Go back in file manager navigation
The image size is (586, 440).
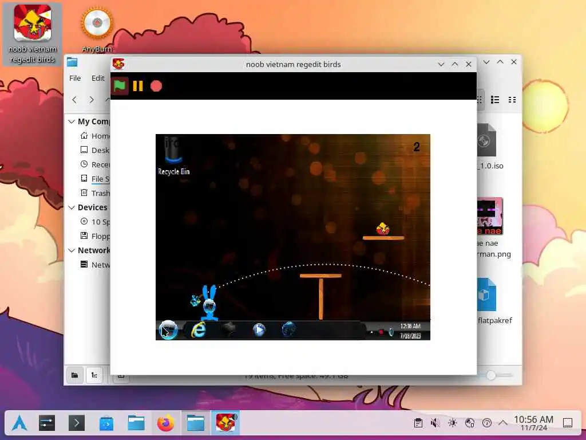pos(74,100)
